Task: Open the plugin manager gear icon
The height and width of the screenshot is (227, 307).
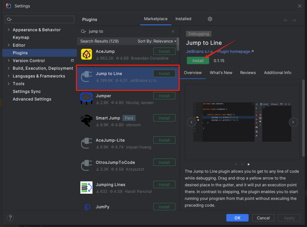Action: 210,19
